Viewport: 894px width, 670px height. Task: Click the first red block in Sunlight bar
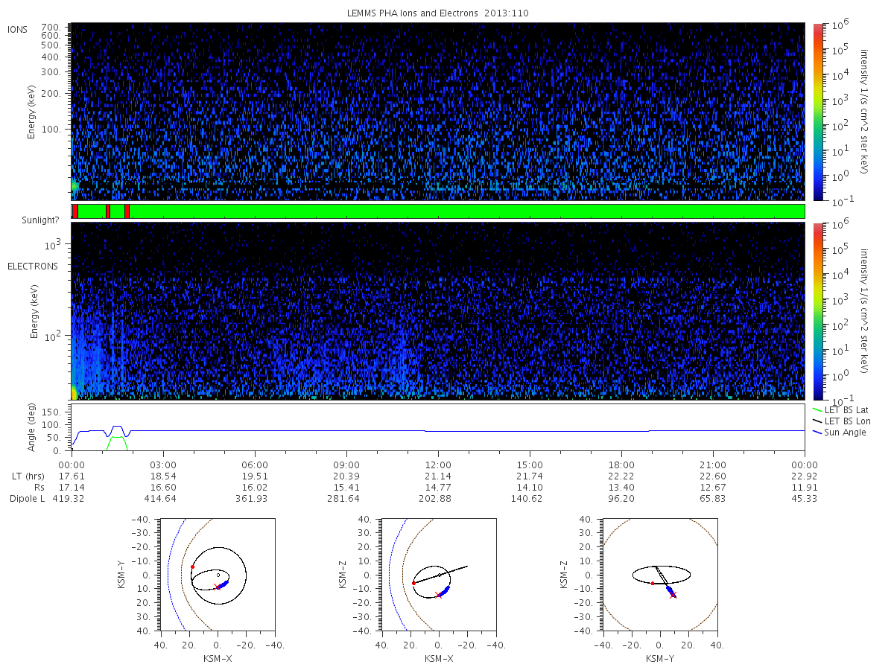pos(74,211)
